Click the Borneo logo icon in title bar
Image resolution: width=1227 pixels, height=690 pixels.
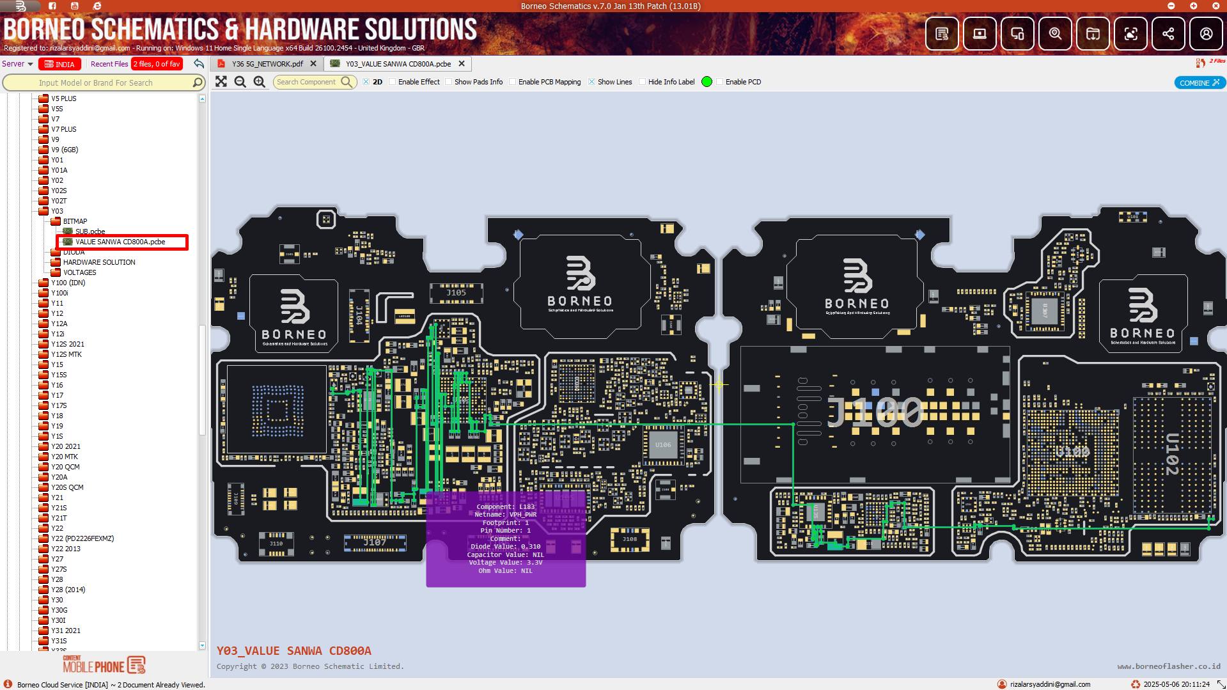pyautogui.click(x=20, y=6)
